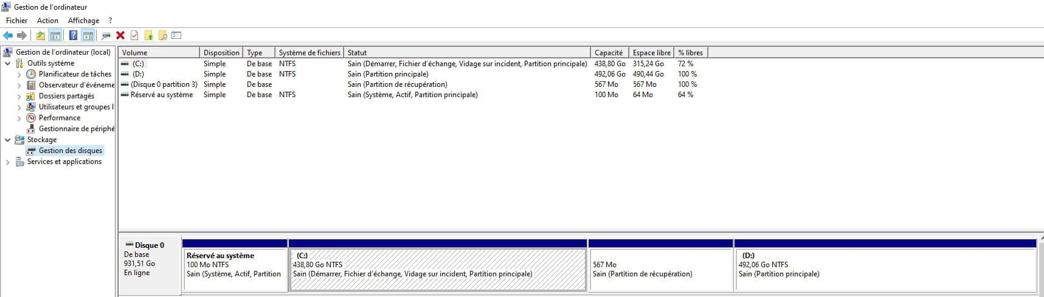Sort by the Système de fichiers column header
1044x297 pixels.
[309, 53]
